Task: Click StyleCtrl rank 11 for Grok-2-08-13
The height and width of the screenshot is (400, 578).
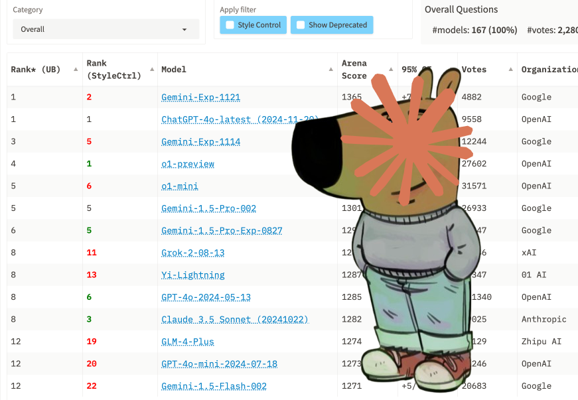Action: coord(92,253)
